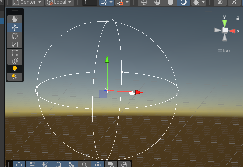Select the Transform tool
The width and height of the screenshot is (243, 167).
tap(15, 61)
